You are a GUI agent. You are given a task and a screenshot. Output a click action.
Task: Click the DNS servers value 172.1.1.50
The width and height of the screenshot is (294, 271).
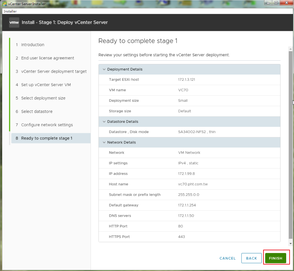pyautogui.click(x=186, y=216)
